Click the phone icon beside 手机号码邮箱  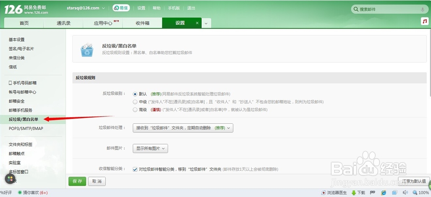[x=10, y=83]
